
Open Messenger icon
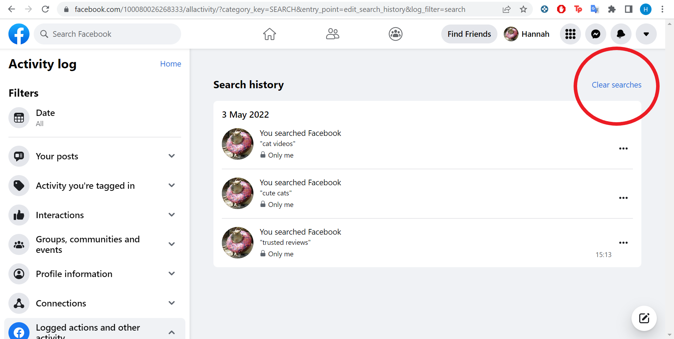coord(596,34)
